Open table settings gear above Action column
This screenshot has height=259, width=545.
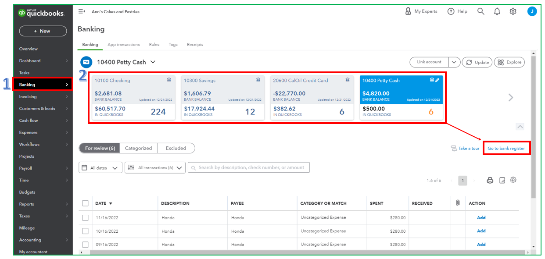[x=513, y=180]
